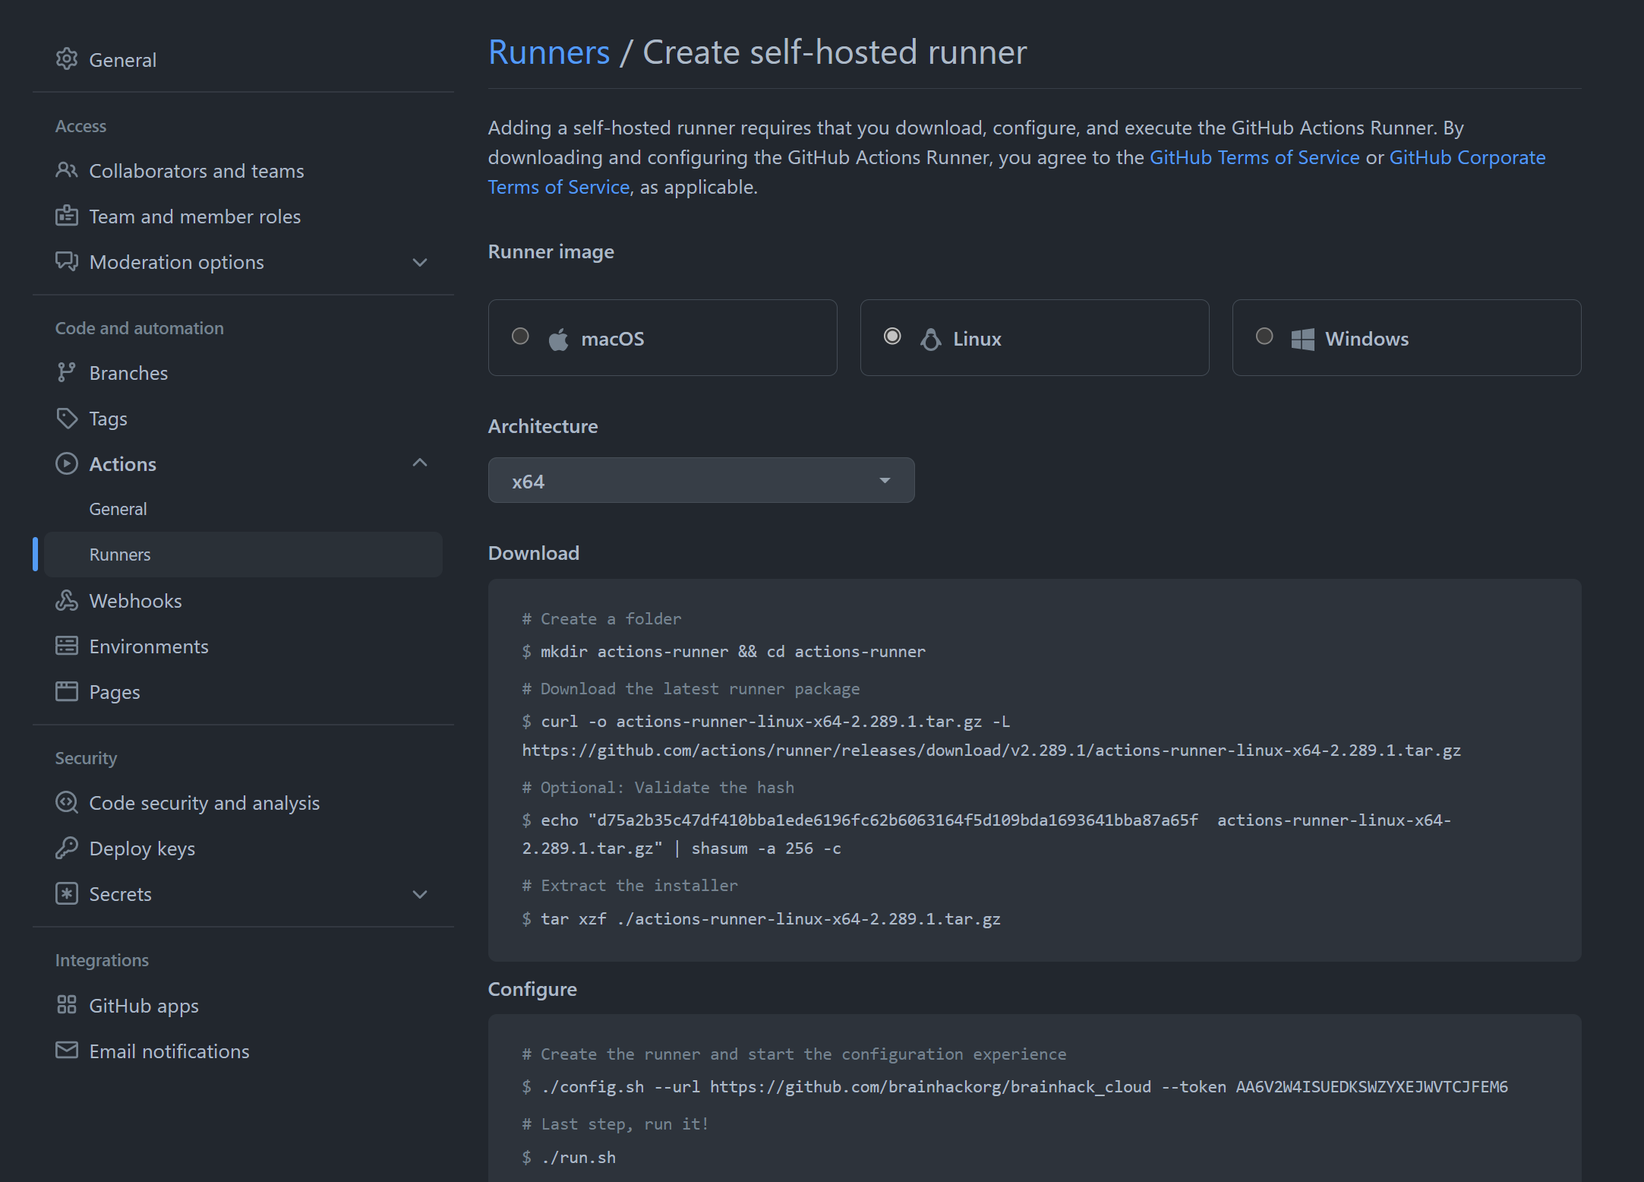The height and width of the screenshot is (1182, 1644).
Task: Click the '# Create a folder' comment
Action: [x=601, y=619]
